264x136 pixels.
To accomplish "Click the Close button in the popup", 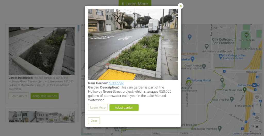I will (94, 121).
